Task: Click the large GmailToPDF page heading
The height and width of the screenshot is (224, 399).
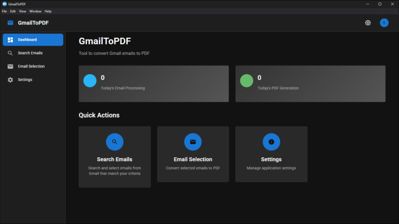Action: 105,41
